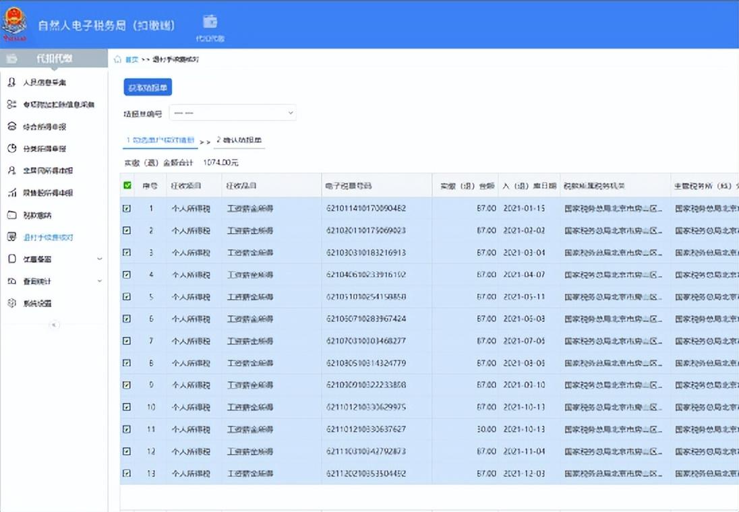This screenshot has height=512, width=739.
Task: Expand the 优惠备案 submenu chevron
Action: [x=99, y=259]
